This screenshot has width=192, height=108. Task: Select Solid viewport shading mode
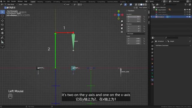pyautogui.click(x=141, y=4)
